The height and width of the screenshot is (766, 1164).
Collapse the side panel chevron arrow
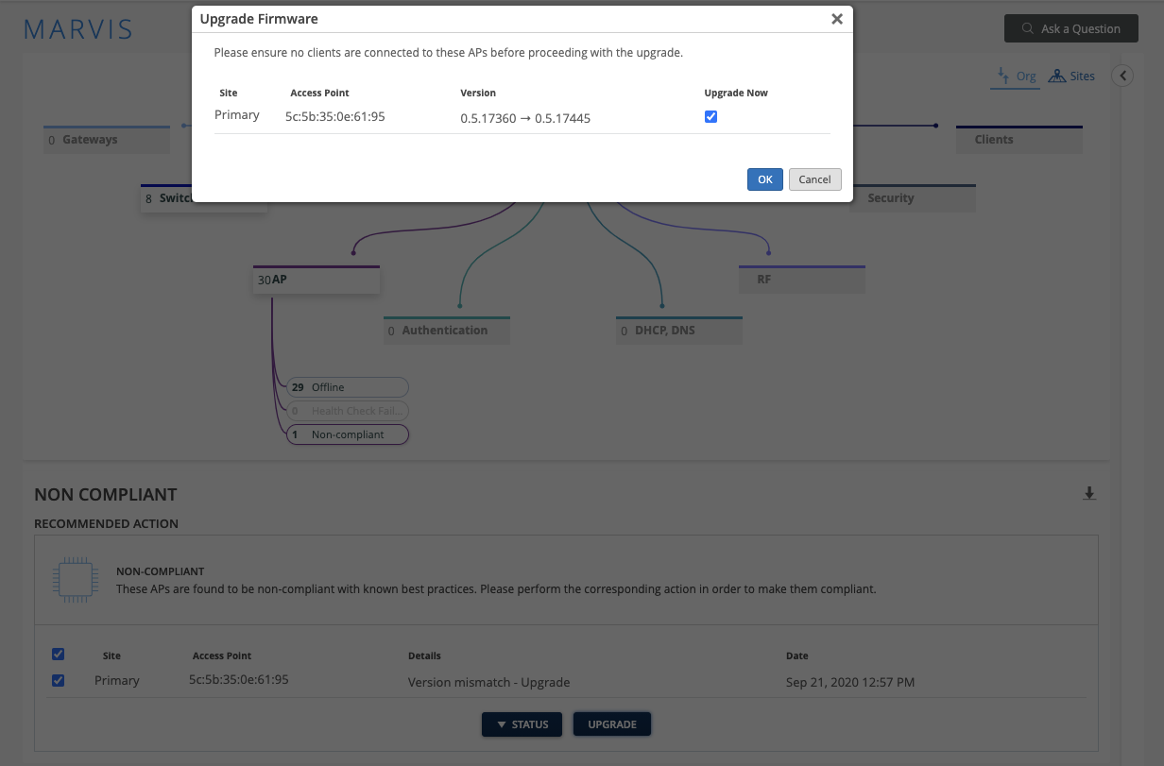(x=1122, y=77)
